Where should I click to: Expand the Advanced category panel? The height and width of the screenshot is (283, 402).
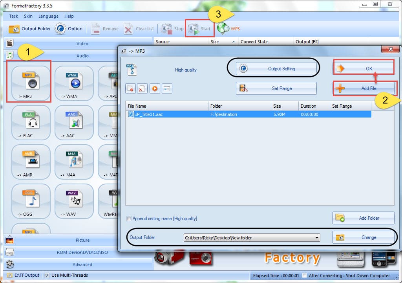79,264
